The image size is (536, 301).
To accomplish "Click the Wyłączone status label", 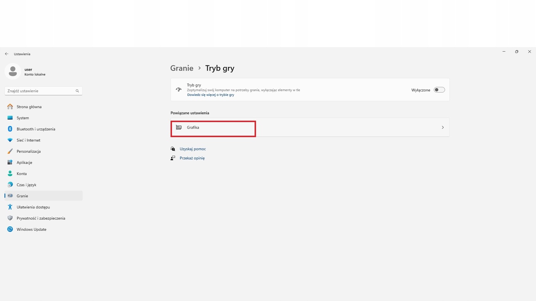I will pos(421,90).
